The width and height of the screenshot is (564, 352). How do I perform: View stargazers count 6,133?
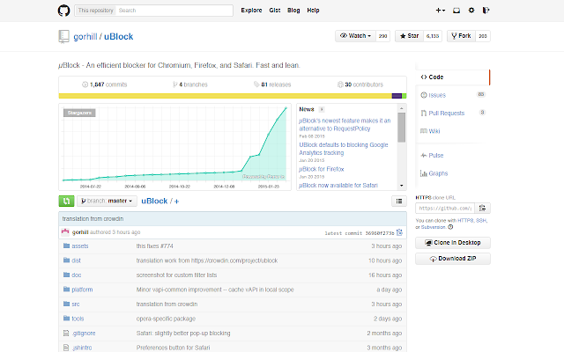coord(433,36)
